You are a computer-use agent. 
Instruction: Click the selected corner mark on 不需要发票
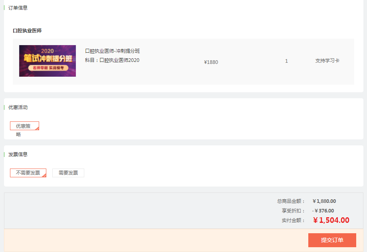click(x=44, y=175)
